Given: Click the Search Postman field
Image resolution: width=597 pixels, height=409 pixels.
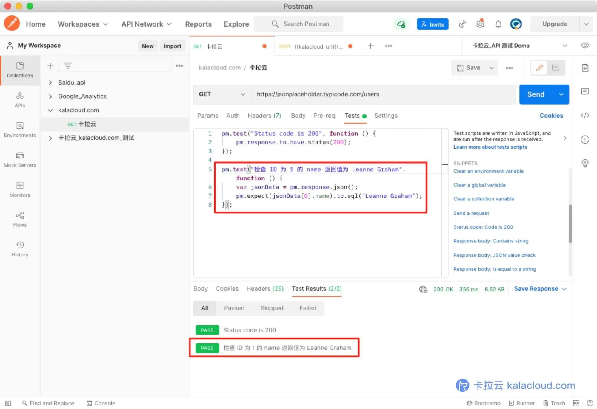Looking at the screenshot, I should tap(298, 24).
